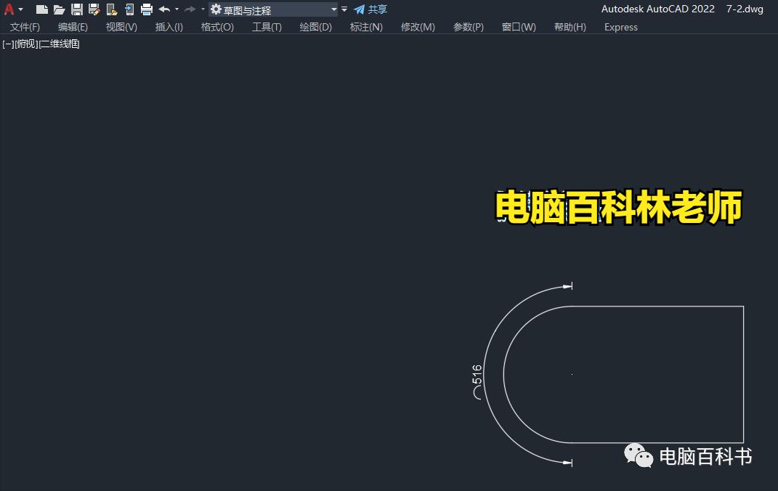Viewport: 778px width, 491px height.
Task: Undo the last action
Action: click(x=165, y=9)
